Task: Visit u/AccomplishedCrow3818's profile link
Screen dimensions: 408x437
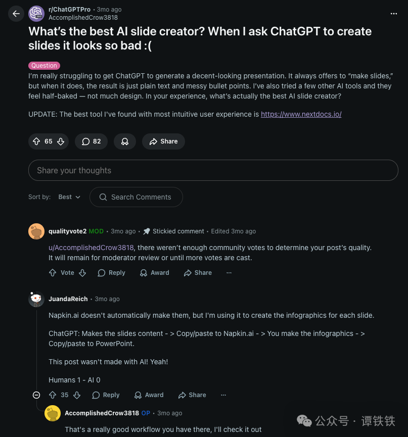Action: click(91, 248)
